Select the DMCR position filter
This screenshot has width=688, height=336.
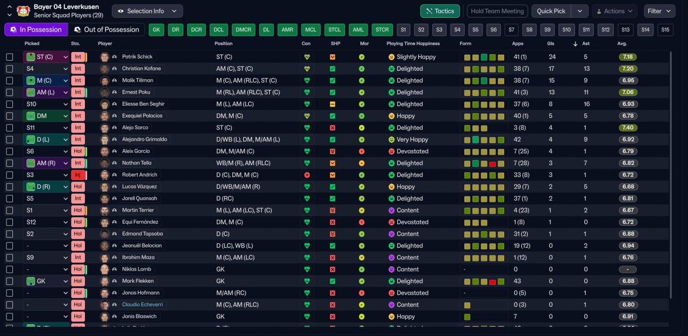click(x=243, y=30)
